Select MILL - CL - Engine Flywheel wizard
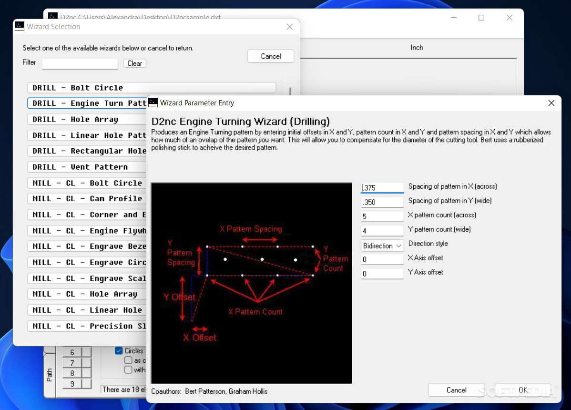The height and width of the screenshot is (410, 571). (x=87, y=231)
